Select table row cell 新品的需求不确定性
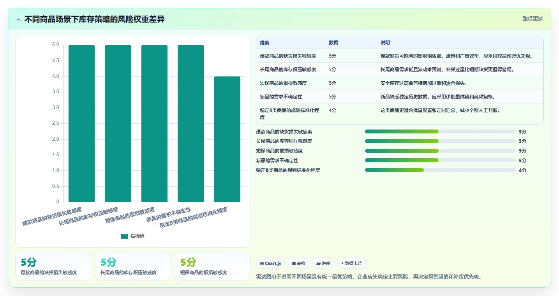559x296 pixels. pos(281,97)
